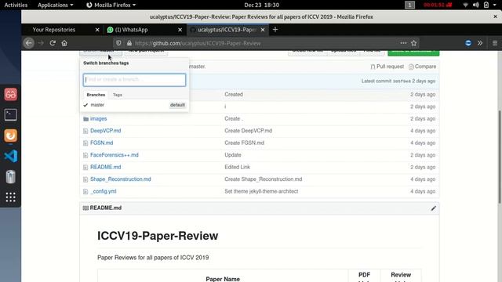Launch the terminal from the dock
The width and height of the screenshot is (502, 282).
pos(10,115)
